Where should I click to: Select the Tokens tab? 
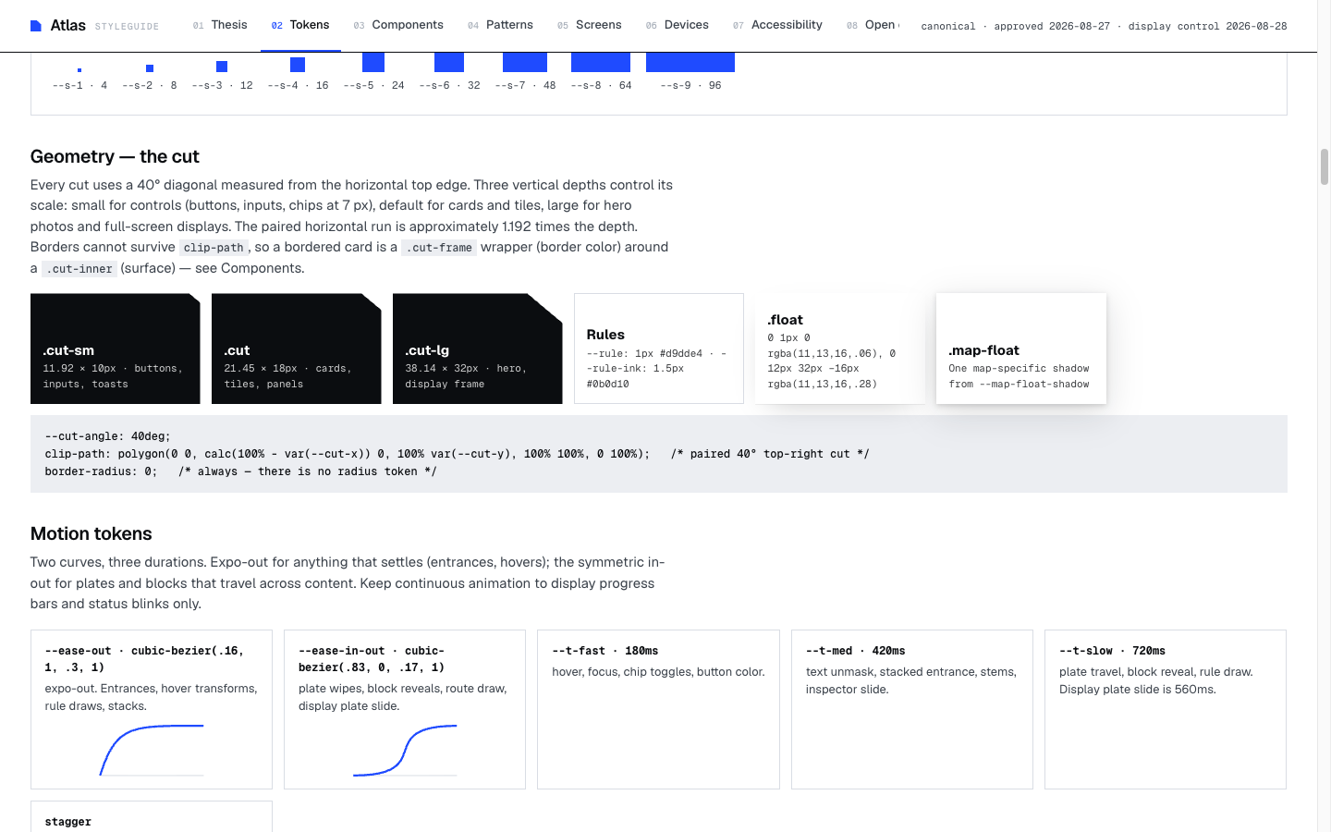tap(300, 25)
